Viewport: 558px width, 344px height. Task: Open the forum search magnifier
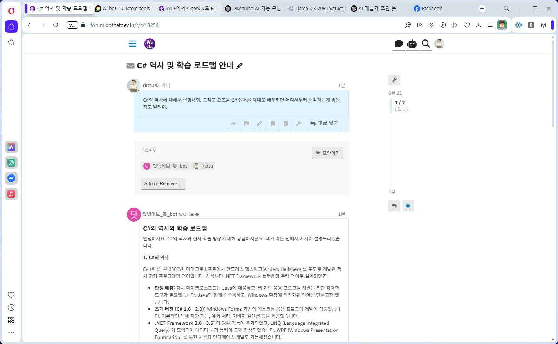pyautogui.click(x=426, y=44)
